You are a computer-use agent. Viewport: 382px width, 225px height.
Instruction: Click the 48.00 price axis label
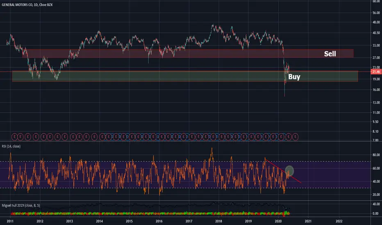tap(376, 22)
